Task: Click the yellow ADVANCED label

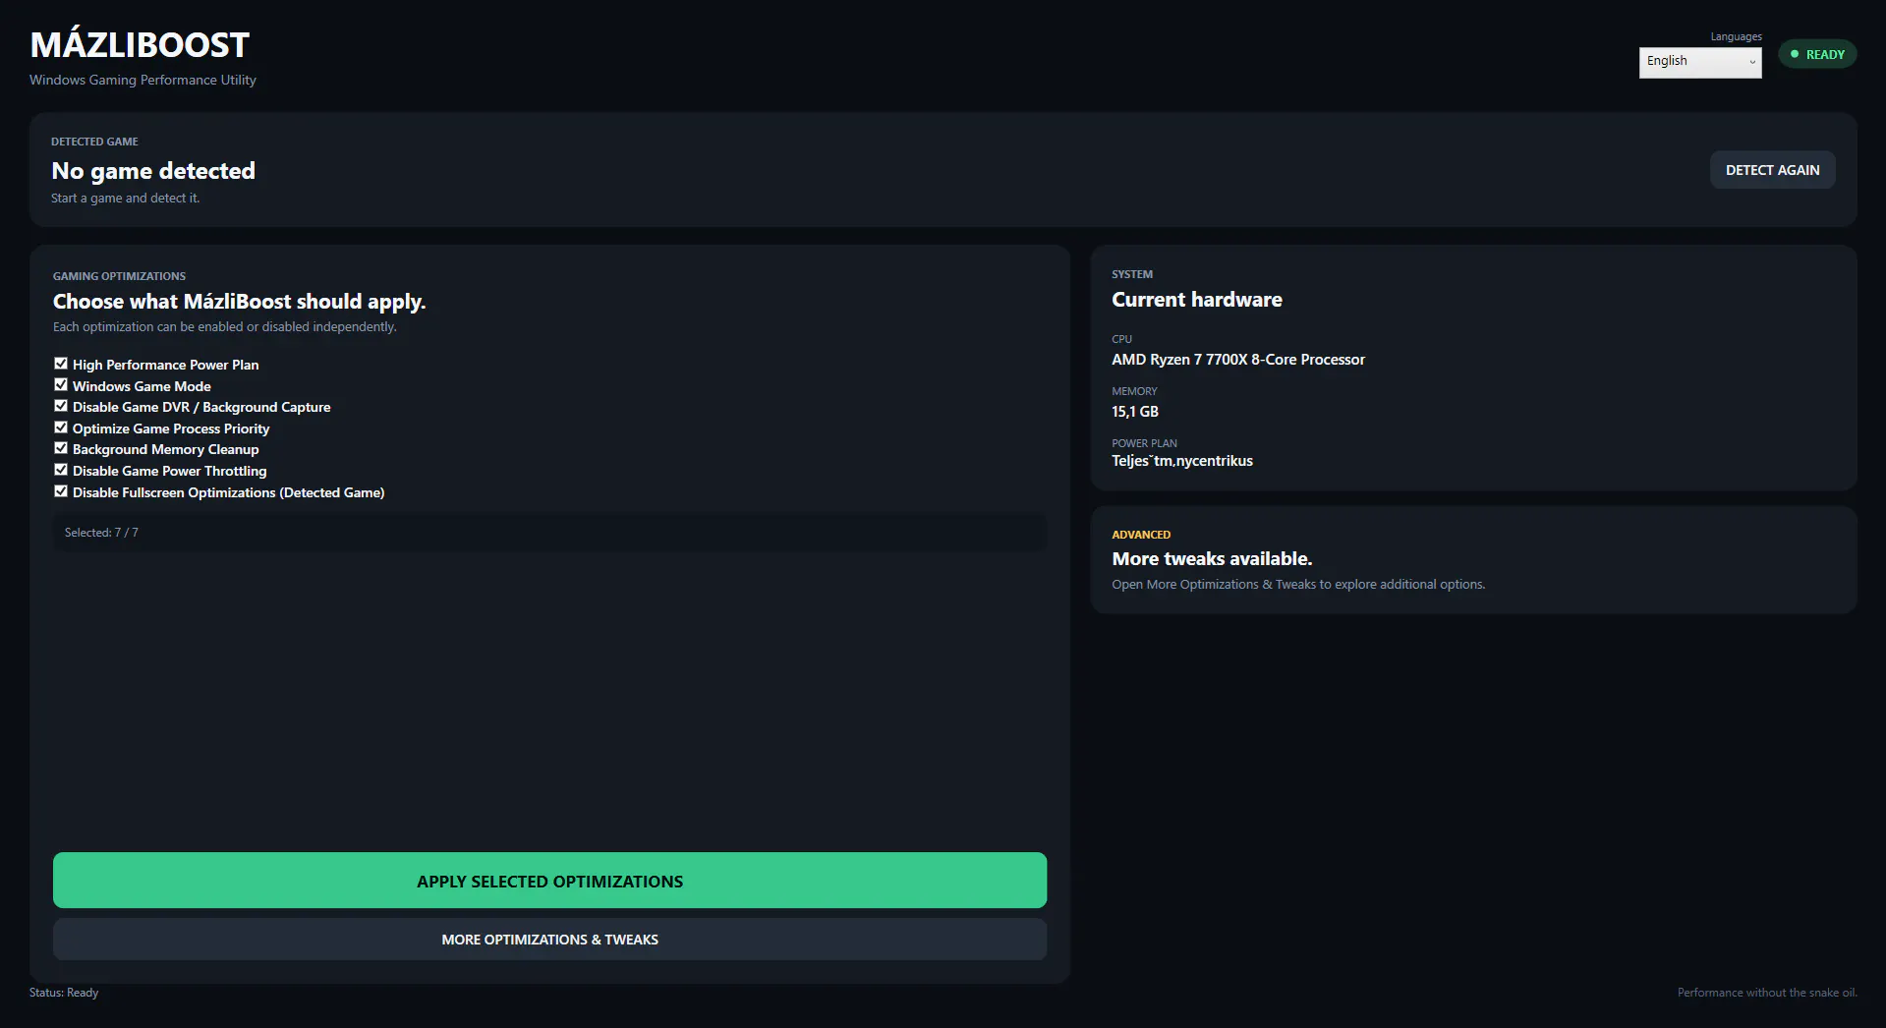Action: tap(1141, 535)
